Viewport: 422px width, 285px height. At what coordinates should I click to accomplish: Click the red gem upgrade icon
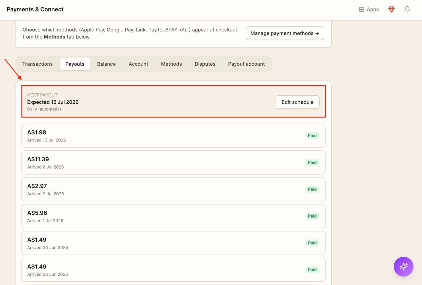point(392,10)
